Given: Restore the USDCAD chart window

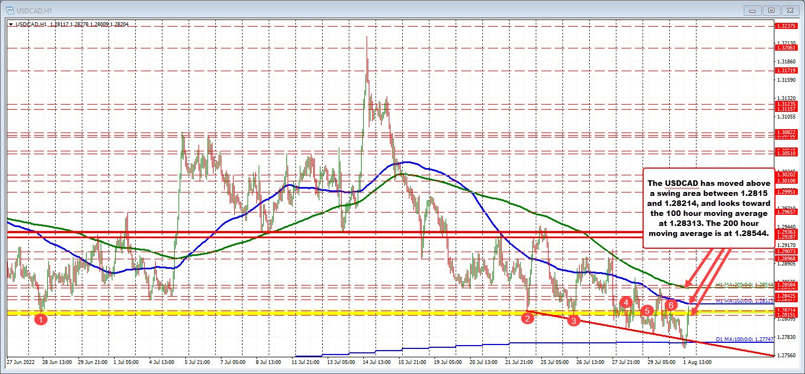Looking at the screenshot, I should click(772, 10).
